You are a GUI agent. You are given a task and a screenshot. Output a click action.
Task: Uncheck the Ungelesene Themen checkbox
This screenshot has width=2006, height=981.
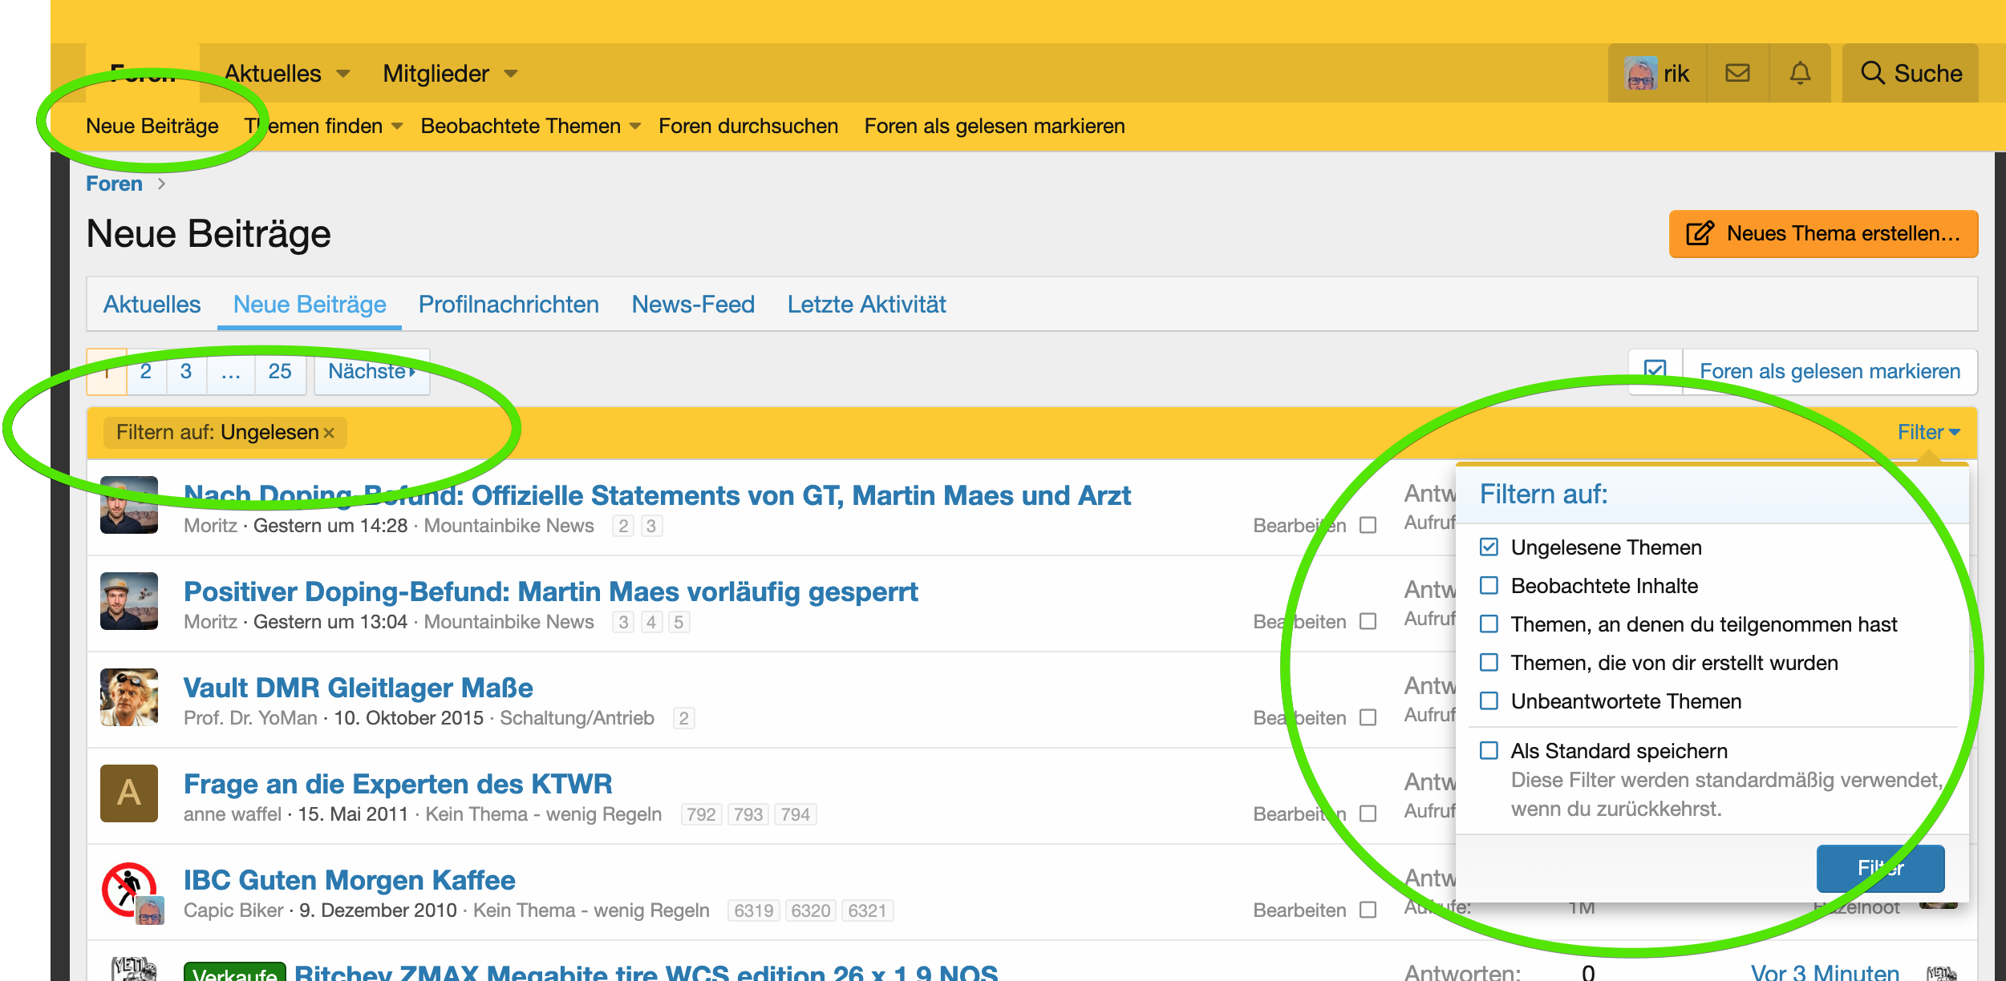[1489, 547]
